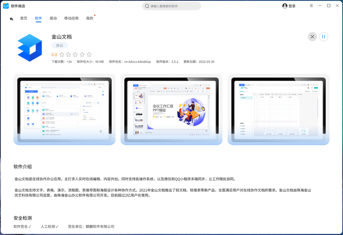343x235 pixels.
Task: Open the hamburger menu at top right
Action: [x=311, y=6]
